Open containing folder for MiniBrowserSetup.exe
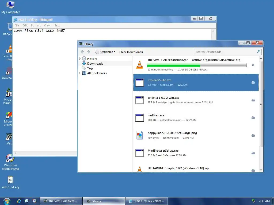274x205 pixels. click(x=253, y=153)
